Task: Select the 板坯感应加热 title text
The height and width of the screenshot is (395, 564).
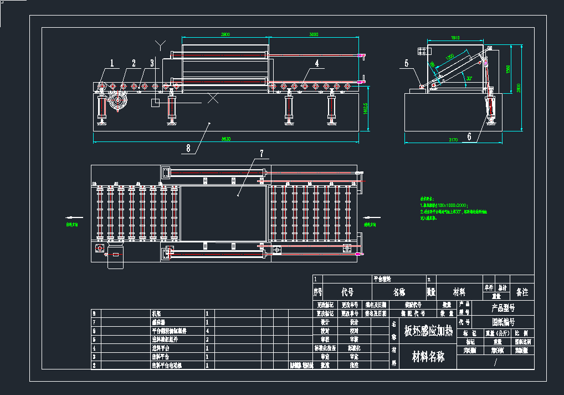Action: click(x=429, y=331)
